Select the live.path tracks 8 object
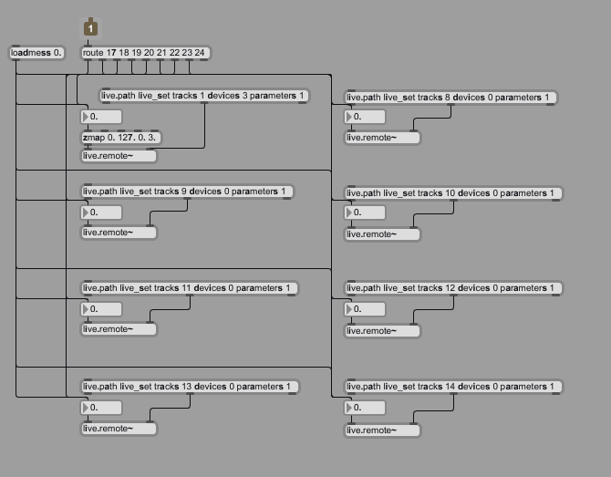Image resolution: width=611 pixels, height=477 pixels. [x=450, y=98]
